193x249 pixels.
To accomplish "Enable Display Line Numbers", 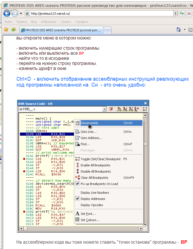I will [95, 193].
